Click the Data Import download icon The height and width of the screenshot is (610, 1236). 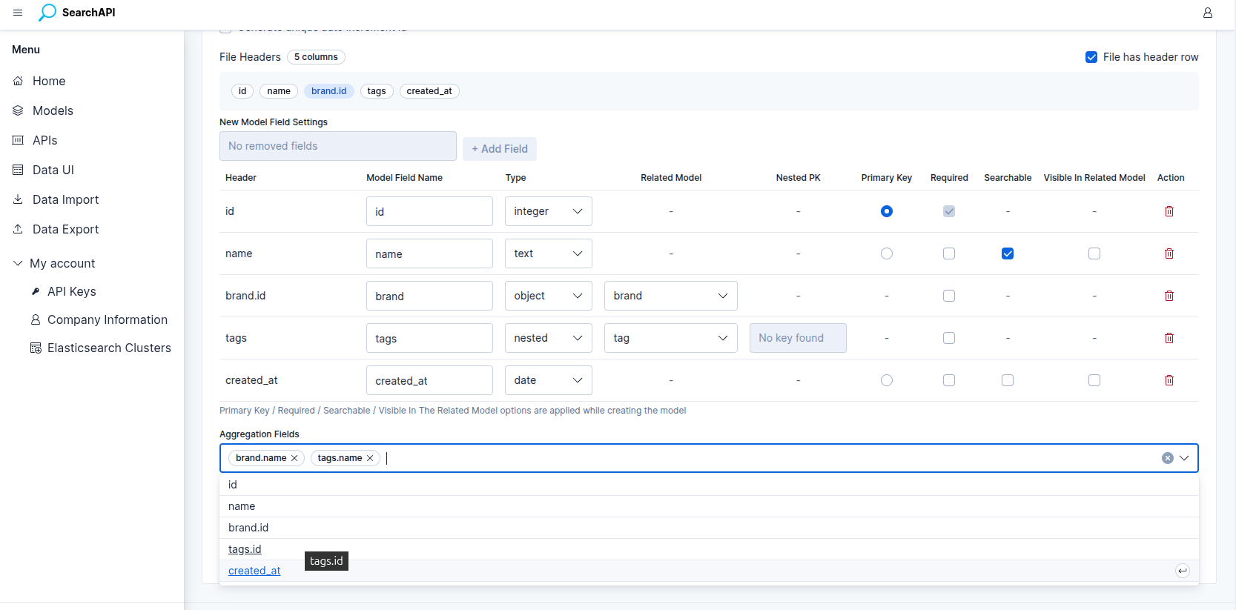pyautogui.click(x=18, y=199)
